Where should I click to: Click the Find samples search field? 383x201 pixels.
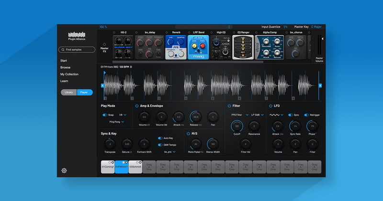click(x=77, y=50)
